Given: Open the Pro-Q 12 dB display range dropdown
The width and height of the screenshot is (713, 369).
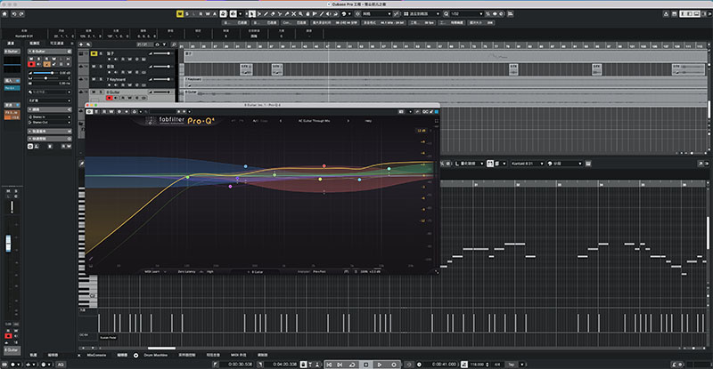Looking at the screenshot, I should click(x=422, y=131).
